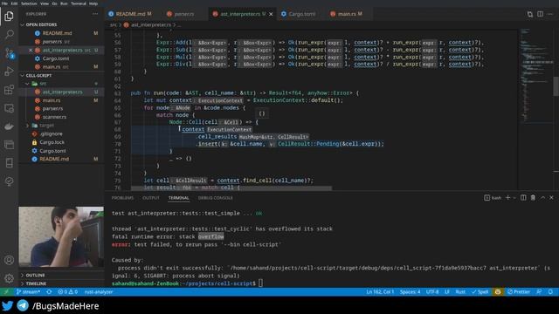Kill terminal with the trash icon
The height and width of the screenshot is (314, 559).
(533, 198)
